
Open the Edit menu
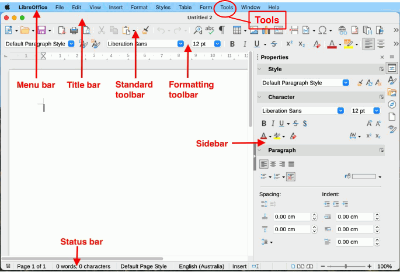76,8
